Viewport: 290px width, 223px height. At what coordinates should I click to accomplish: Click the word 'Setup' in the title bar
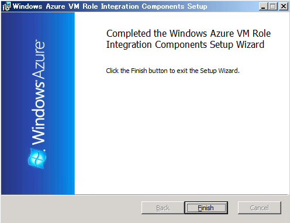click(197, 6)
